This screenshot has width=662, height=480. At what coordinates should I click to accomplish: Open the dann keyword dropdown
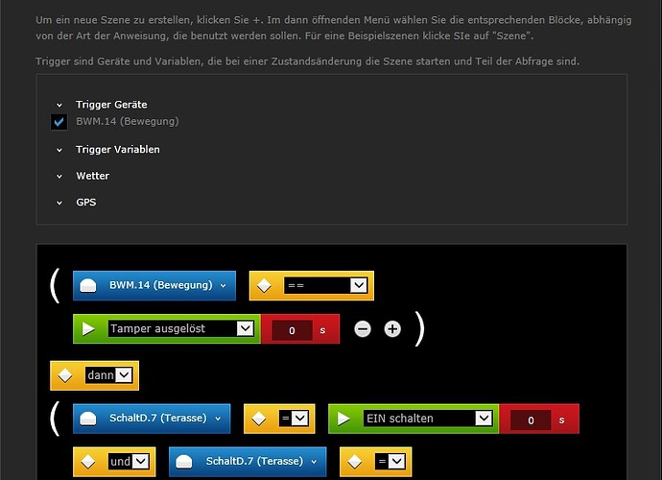pyautogui.click(x=109, y=374)
